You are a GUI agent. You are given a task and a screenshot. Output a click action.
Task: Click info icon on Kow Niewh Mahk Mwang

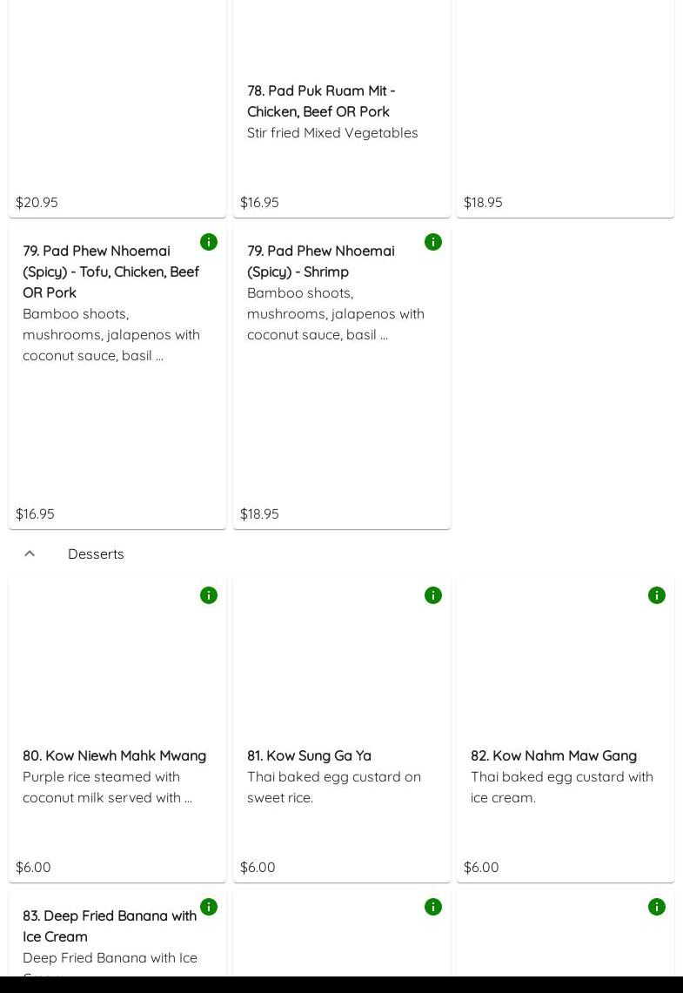pos(209,595)
